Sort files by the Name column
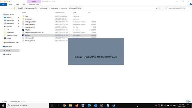 37,13
